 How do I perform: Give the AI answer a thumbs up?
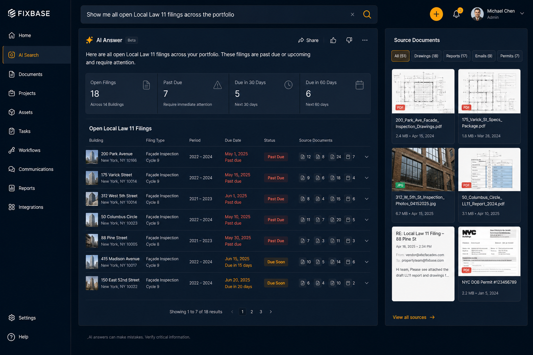333,40
